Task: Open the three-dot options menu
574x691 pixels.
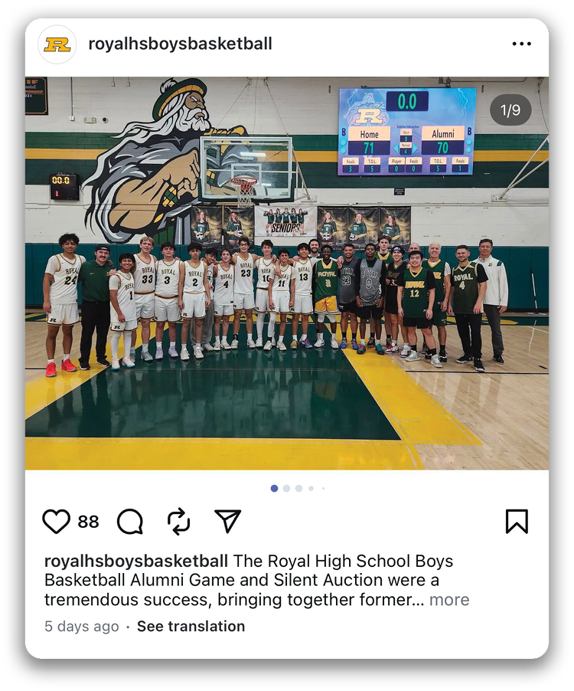Action: click(x=522, y=44)
